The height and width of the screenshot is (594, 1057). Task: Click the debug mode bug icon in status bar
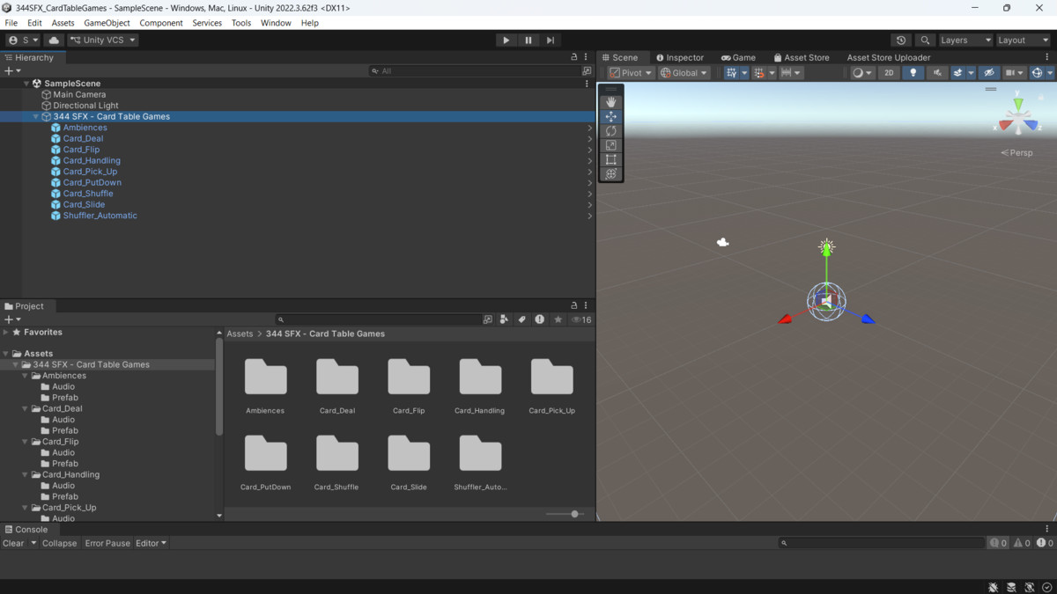coord(994,587)
